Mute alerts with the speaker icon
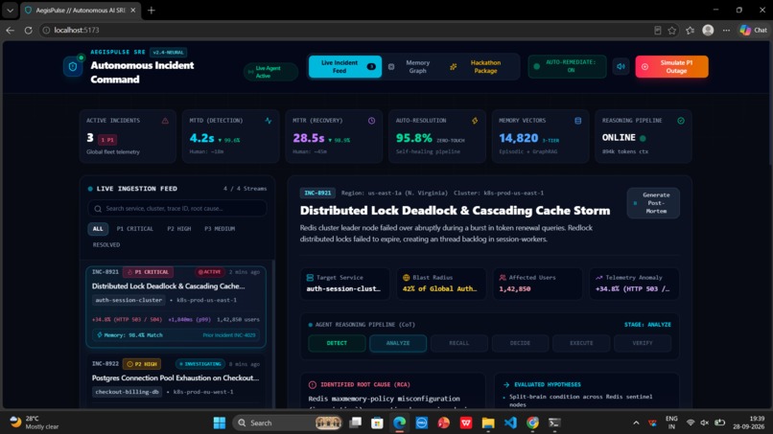The image size is (773, 434). point(621,66)
